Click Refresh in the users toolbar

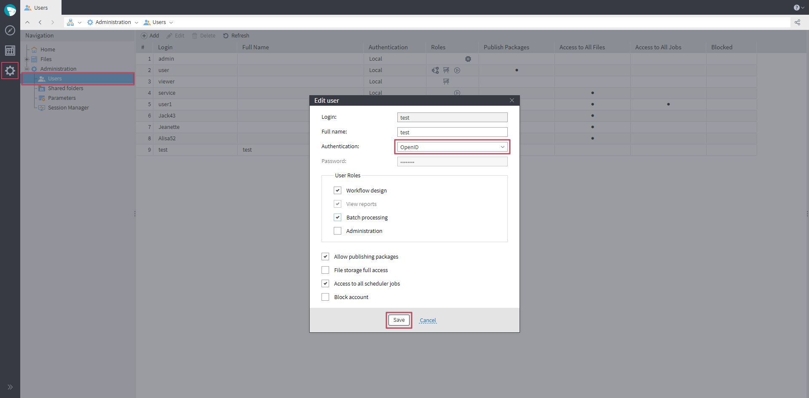click(236, 36)
